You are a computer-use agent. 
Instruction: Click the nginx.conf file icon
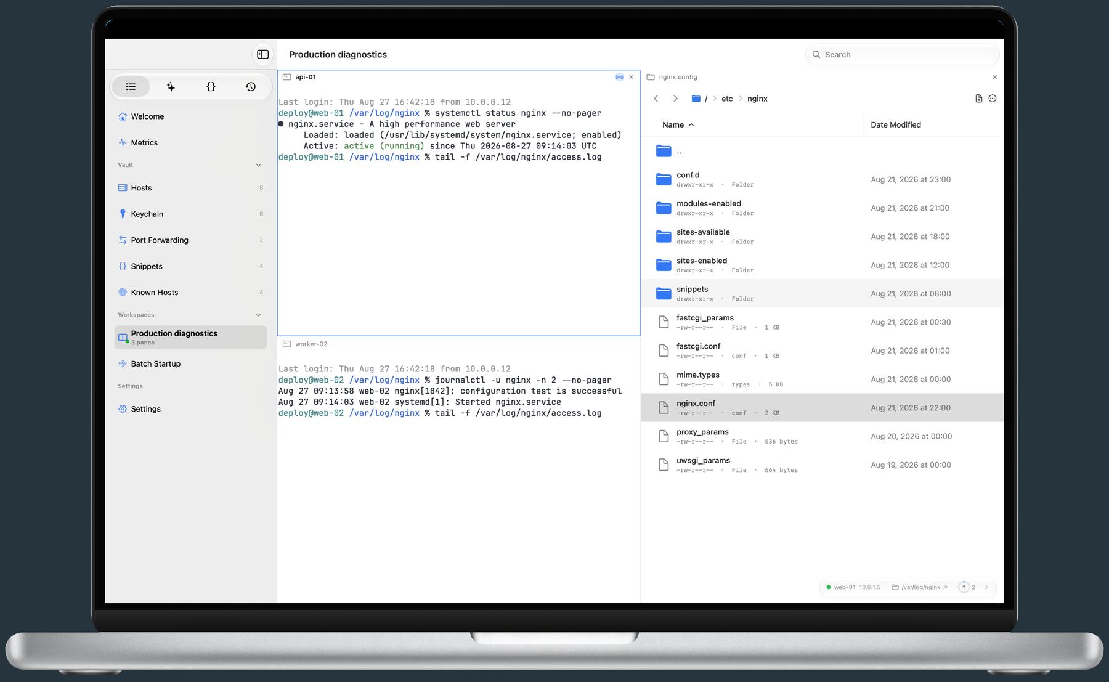click(664, 408)
